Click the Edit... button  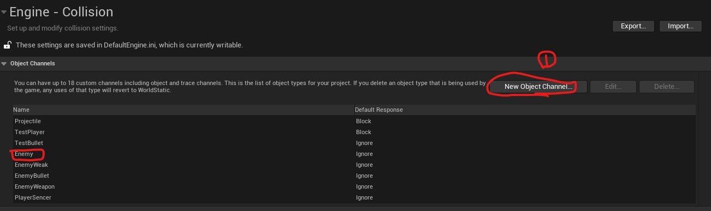click(613, 87)
